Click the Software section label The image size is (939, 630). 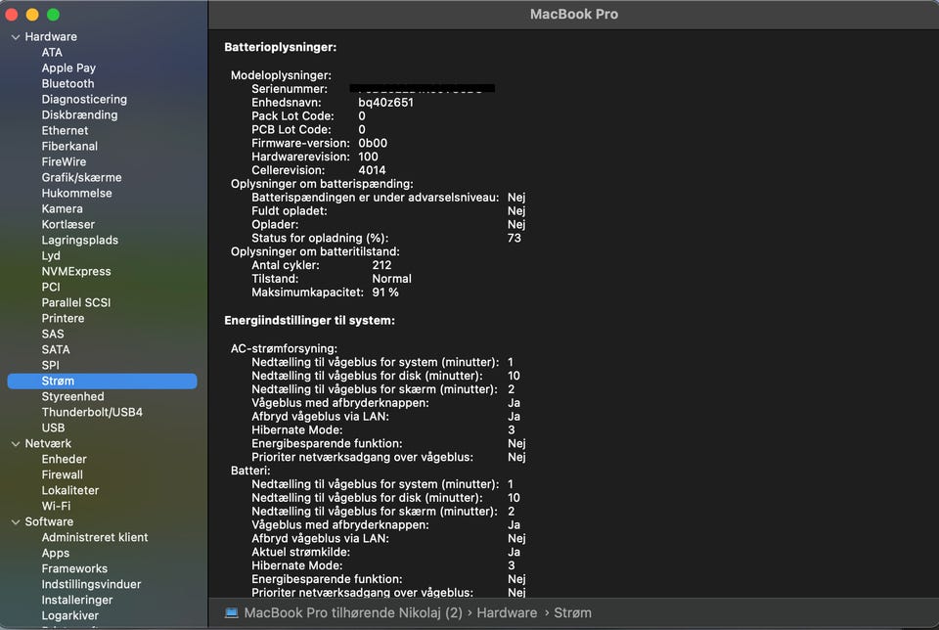point(49,521)
